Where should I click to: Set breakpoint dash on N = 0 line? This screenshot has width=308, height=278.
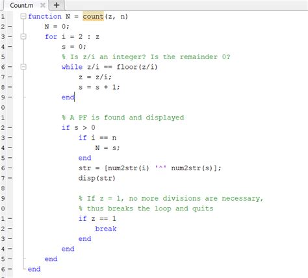coord(10,27)
